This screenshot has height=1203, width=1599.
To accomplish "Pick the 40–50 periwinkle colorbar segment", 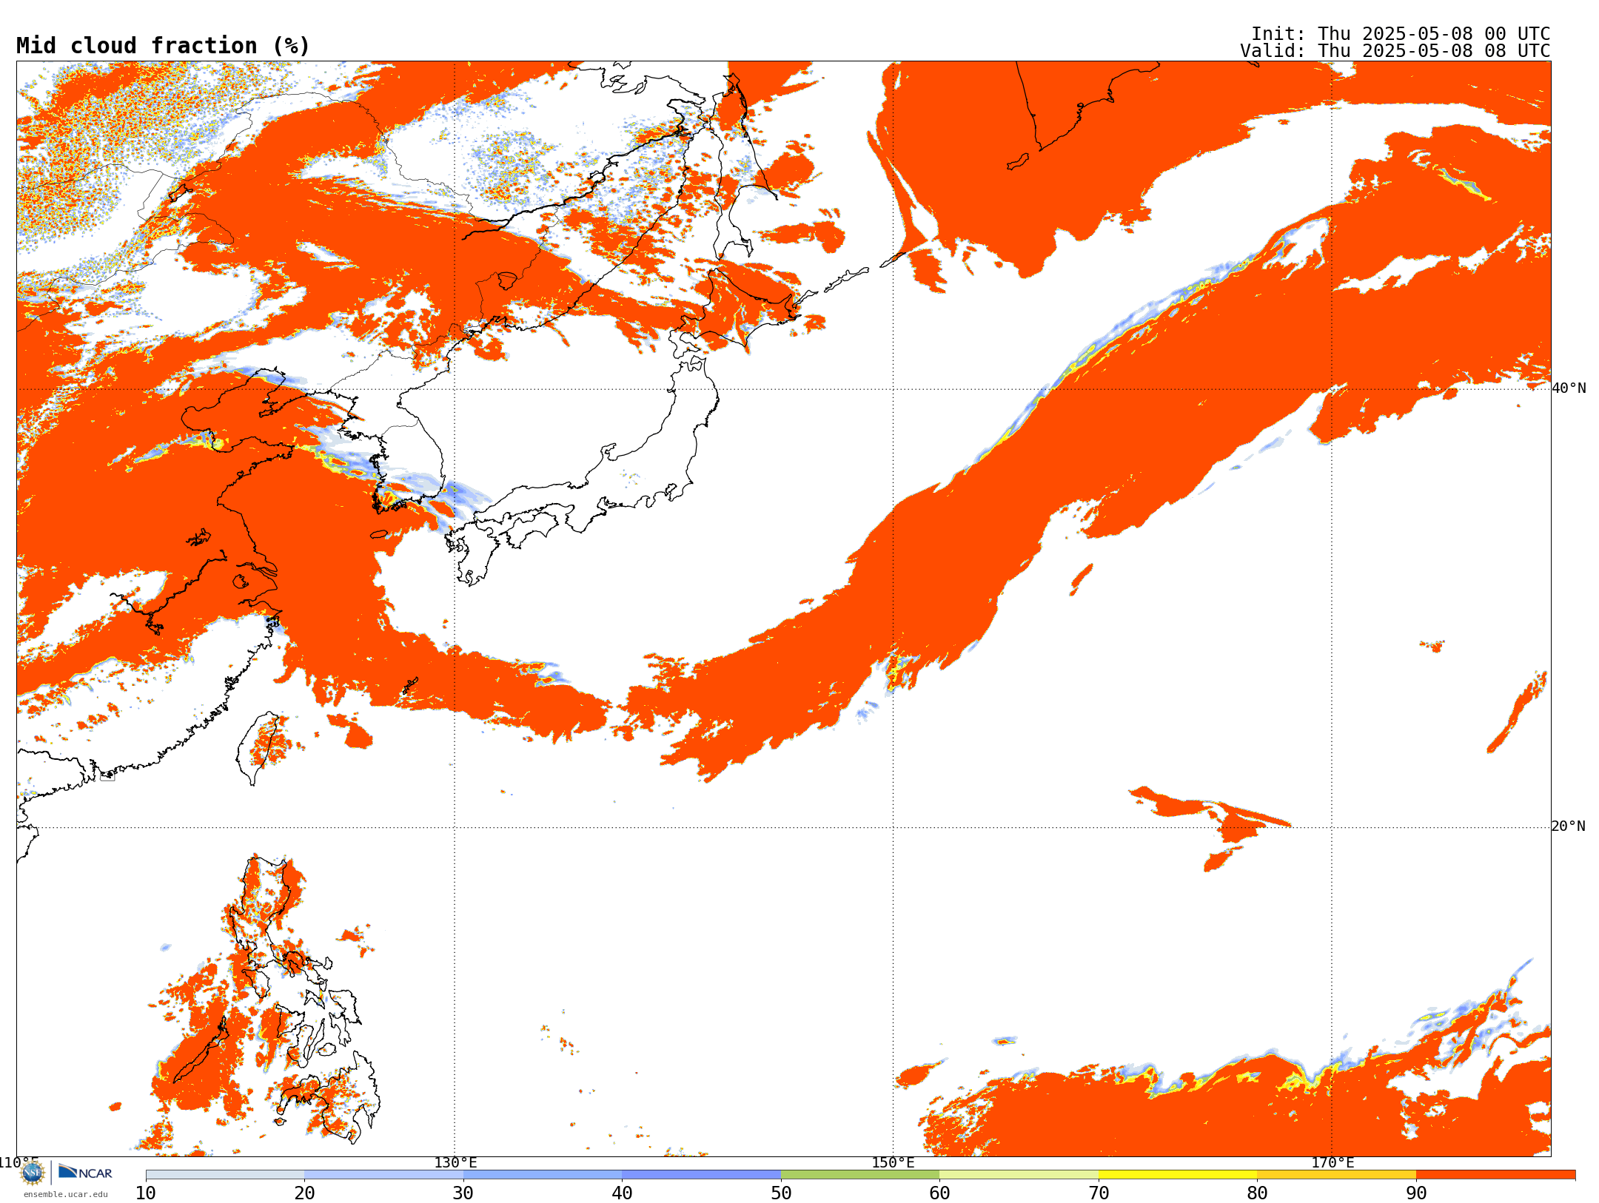I will coord(701,1175).
